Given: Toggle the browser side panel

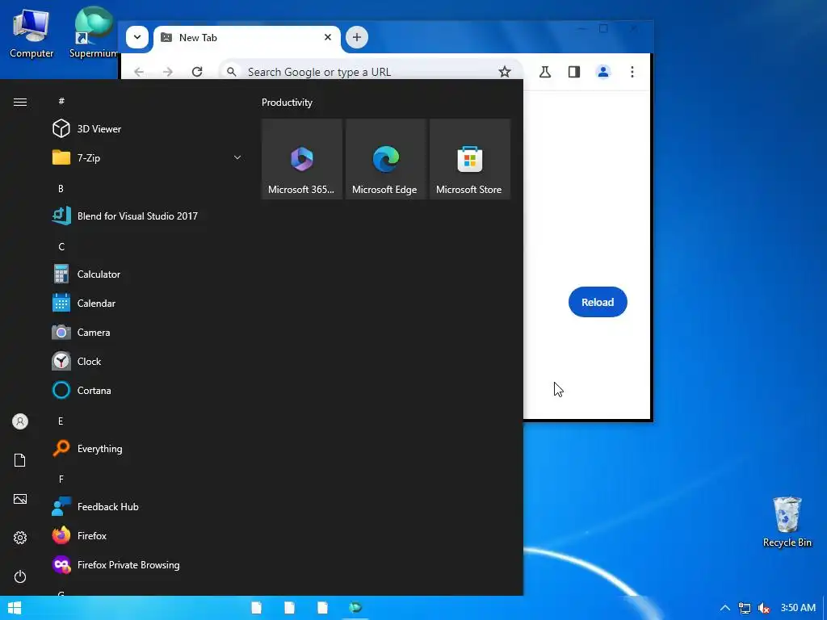Looking at the screenshot, I should point(574,72).
